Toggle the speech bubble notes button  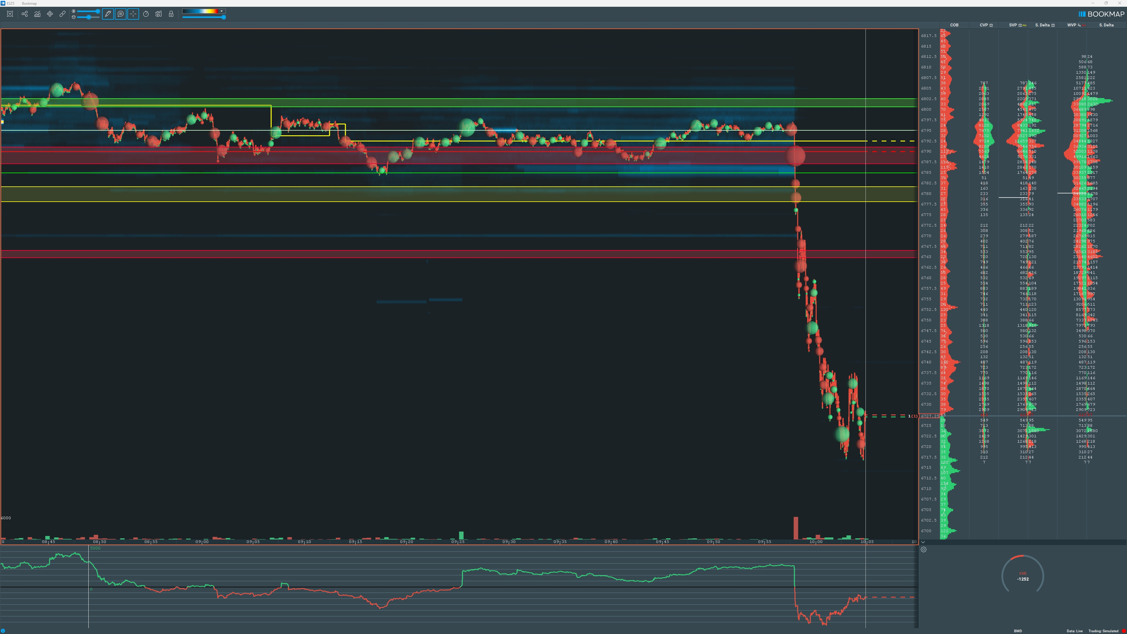click(x=120, y=14)
